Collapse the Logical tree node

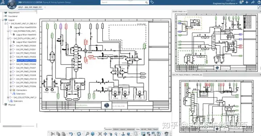click(3, 20)
